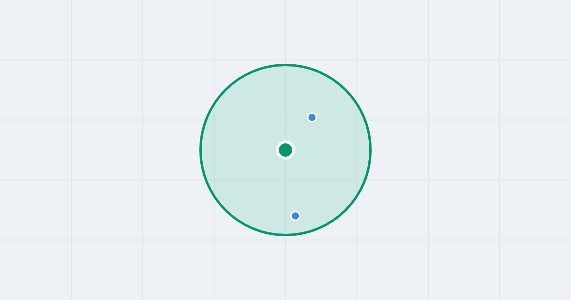This screenshot has width=571, height=300.
Task: Click the white border of the upper blue dot
Action: [x=312, y=113]
